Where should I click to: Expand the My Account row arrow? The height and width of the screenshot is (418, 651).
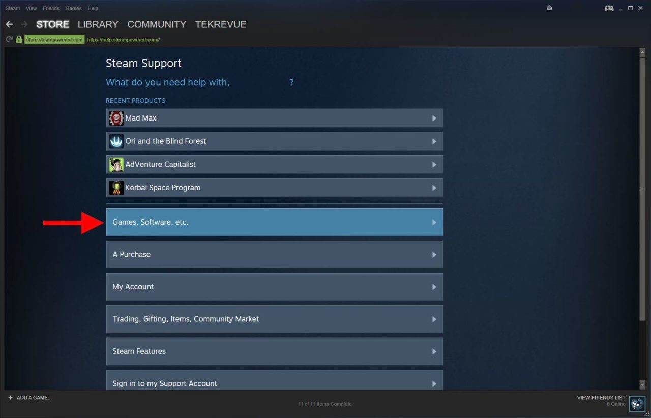pos(434,287)
